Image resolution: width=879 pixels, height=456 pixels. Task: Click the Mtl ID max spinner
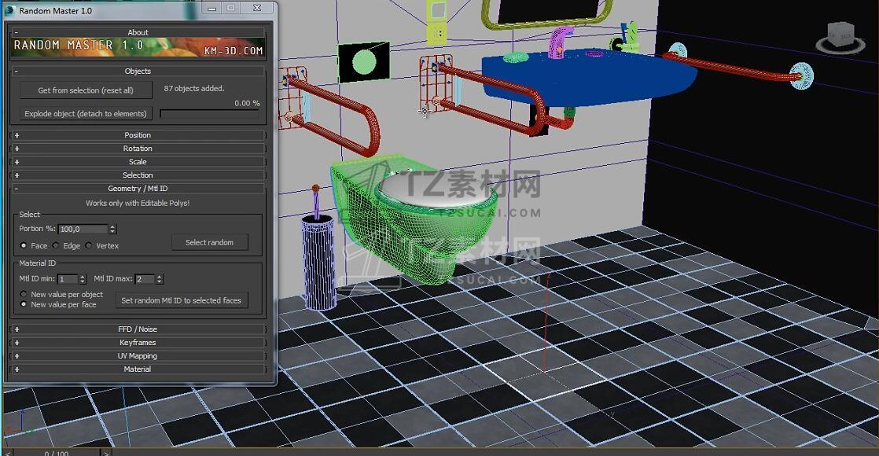[159, 279]
